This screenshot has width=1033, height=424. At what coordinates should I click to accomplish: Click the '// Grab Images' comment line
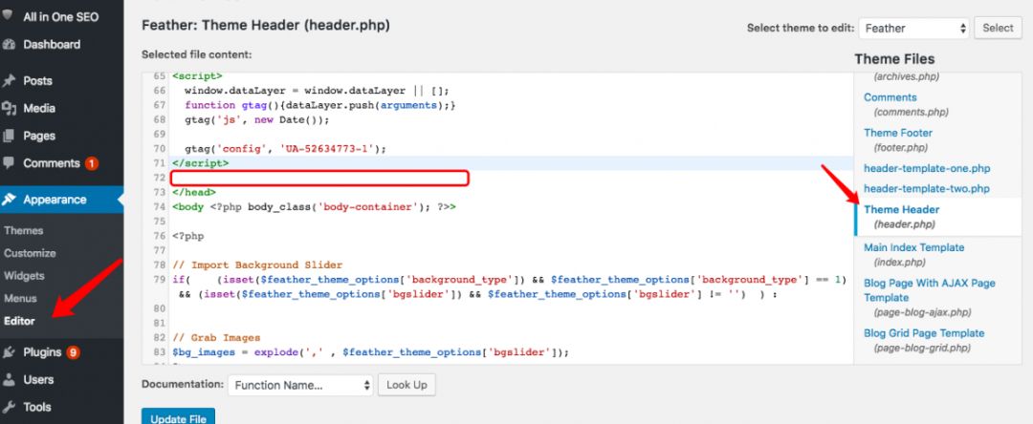coord(216,338)
